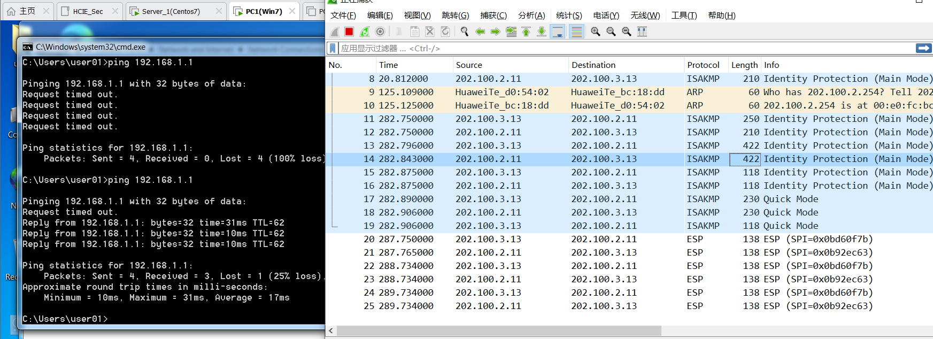Image resolution: width=933 pixels, height=339 pixels.
Task: Select ISAKMP packet 11 with length 250
Action: pos(629,119)
